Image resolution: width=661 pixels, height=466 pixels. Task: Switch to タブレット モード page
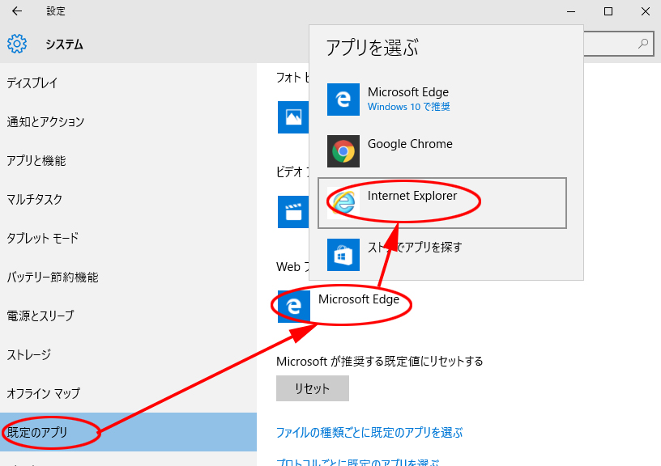click(x=128, y=239)
